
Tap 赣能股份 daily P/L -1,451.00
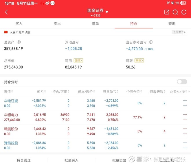click(111, 129)
